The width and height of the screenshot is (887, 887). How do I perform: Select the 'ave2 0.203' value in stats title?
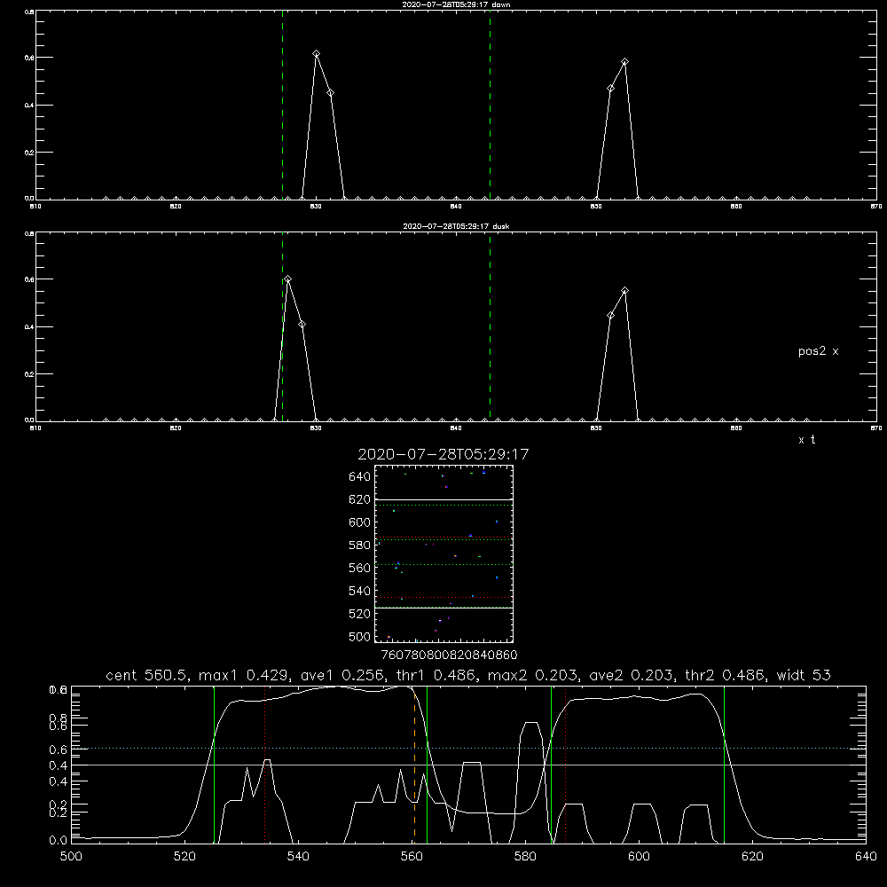pos(632,675)
